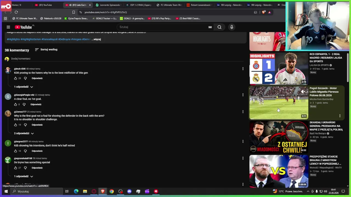Reload the page in the browser

tap(16, 12)
